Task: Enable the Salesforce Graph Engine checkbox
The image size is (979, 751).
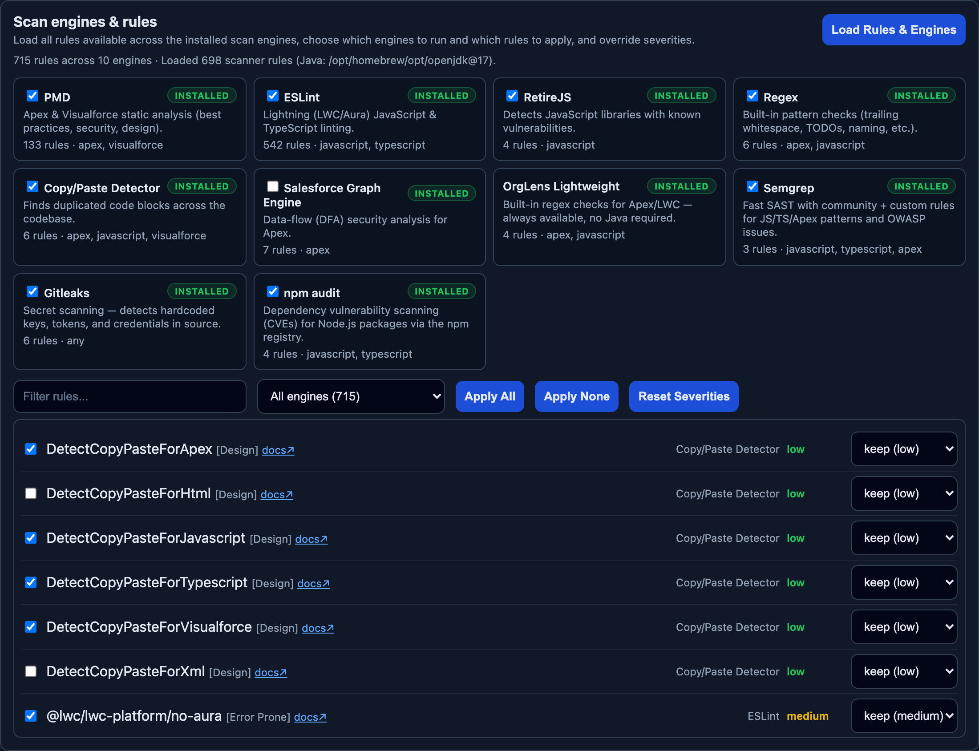Action: 273,187
